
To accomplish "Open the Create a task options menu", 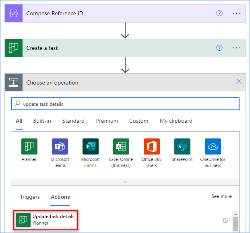I will (236, 48).
